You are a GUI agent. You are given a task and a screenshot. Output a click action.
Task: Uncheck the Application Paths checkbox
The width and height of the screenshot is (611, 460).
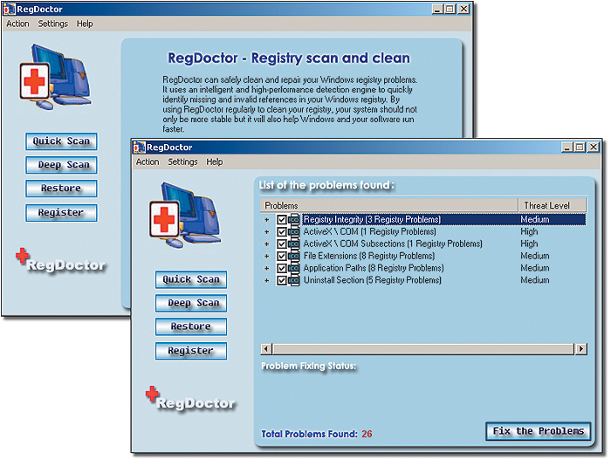point(282,268)
